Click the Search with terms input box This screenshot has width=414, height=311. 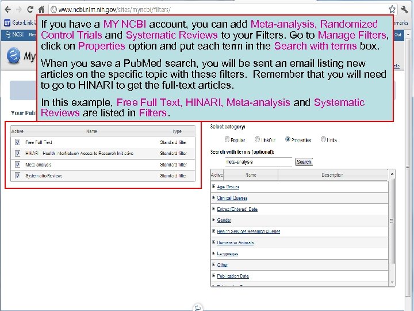click(x=259, y=162)
